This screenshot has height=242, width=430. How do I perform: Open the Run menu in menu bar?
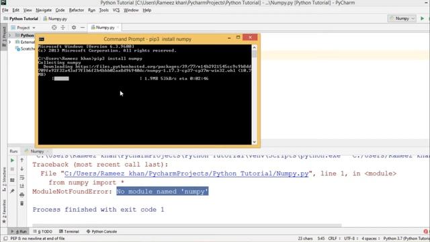[x=91, y=10]
